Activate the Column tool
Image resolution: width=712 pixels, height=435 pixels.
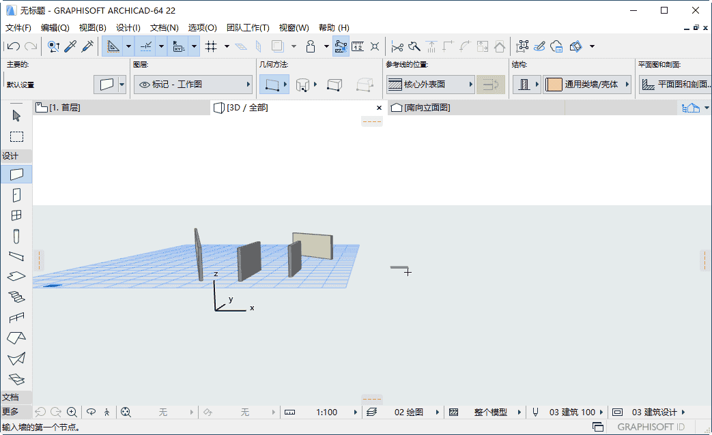click(16, 235)
